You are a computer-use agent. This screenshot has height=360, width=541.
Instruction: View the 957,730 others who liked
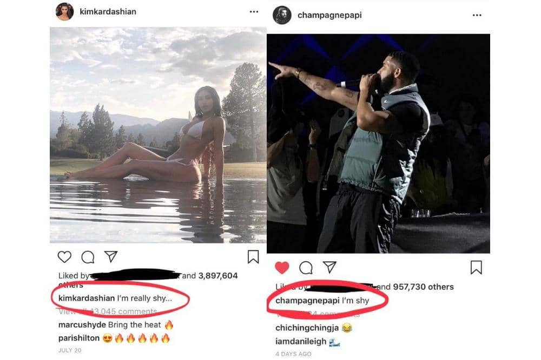click(421, 287)
